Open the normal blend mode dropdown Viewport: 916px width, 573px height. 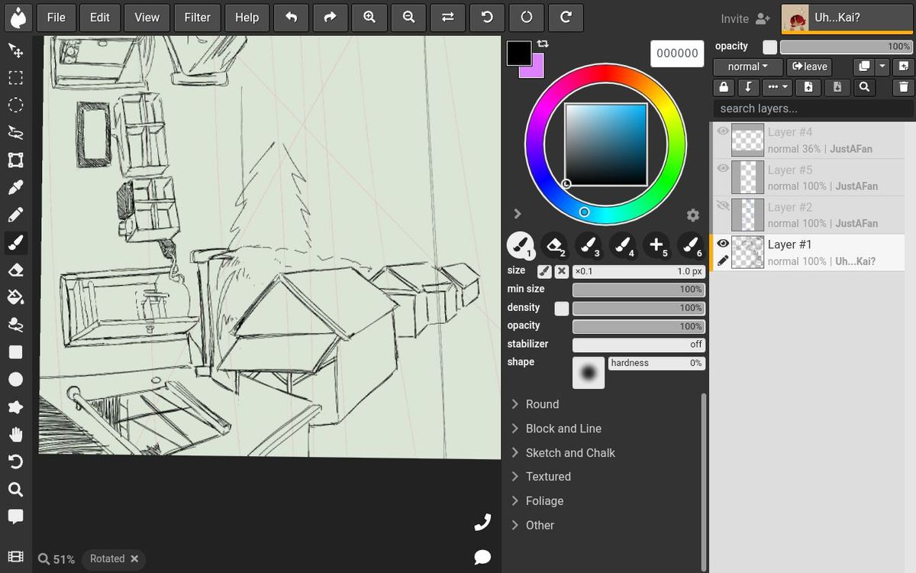click(748, 66)
